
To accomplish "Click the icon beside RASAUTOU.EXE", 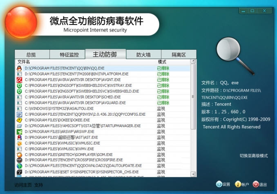I will tap(19, 109).
